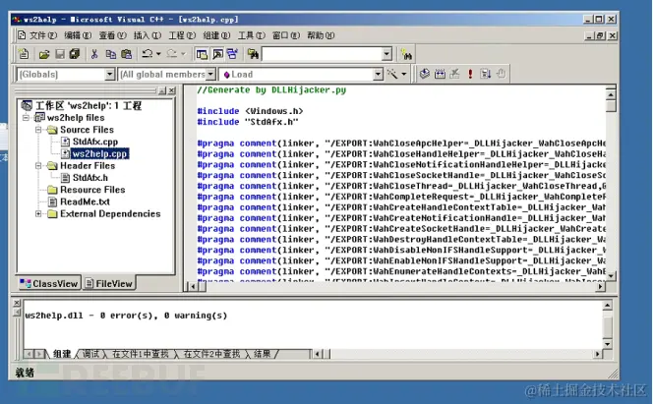Open the 插入 menu
653x404 pixels.
click(x=147, y=35)
